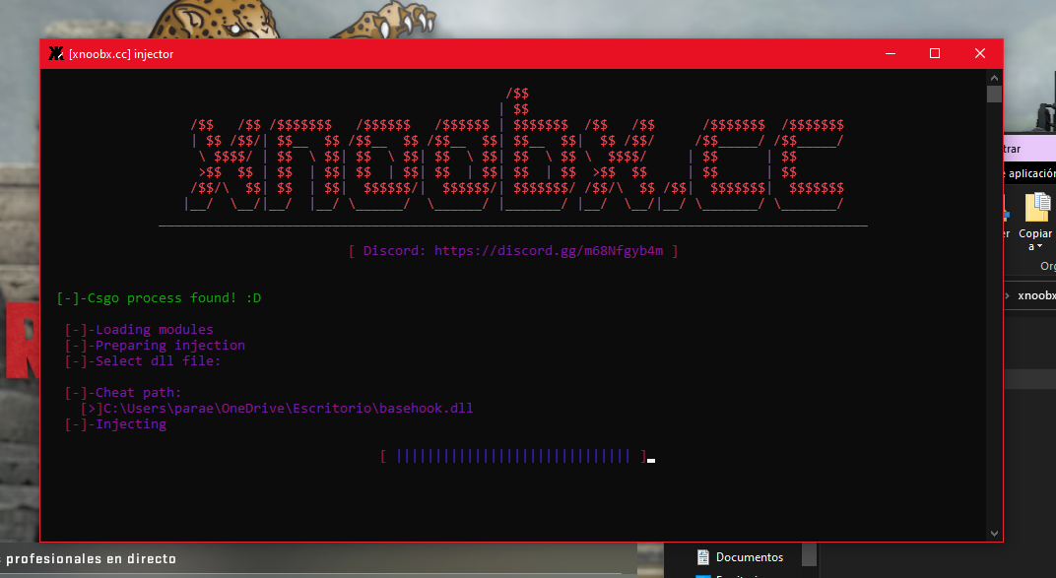
Task: Click the Documentos icon in Explorer sidebar
Action: pyautogui.click(x=703, y=557)
